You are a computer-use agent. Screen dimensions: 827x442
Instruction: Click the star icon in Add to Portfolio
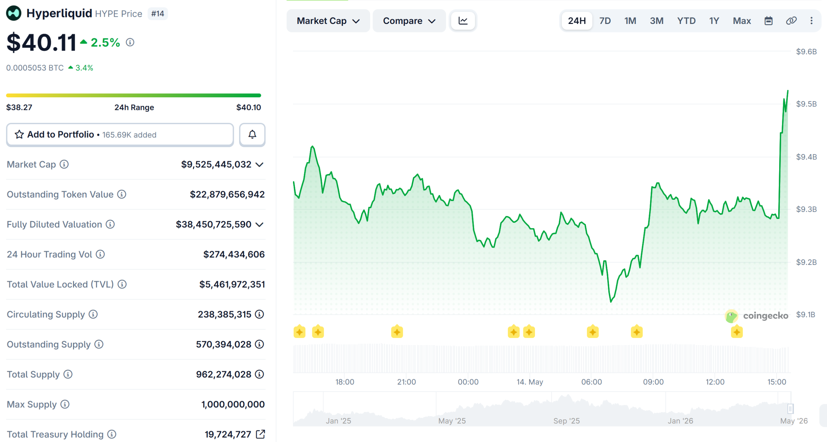tap(19, 135)
